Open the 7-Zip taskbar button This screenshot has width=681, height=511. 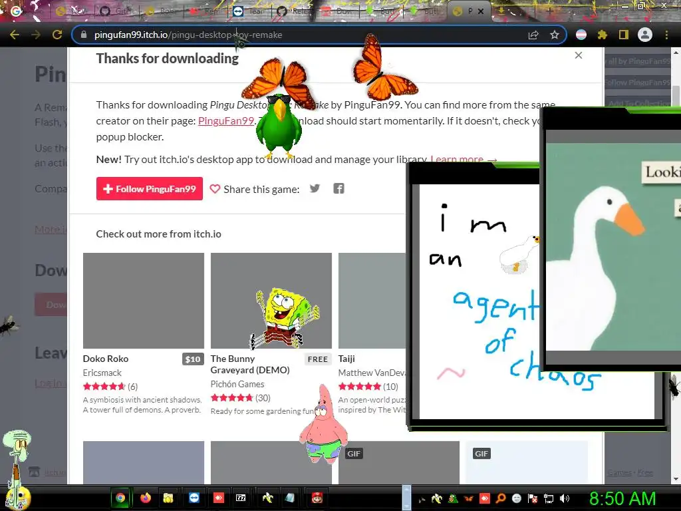tap(241, 498)
